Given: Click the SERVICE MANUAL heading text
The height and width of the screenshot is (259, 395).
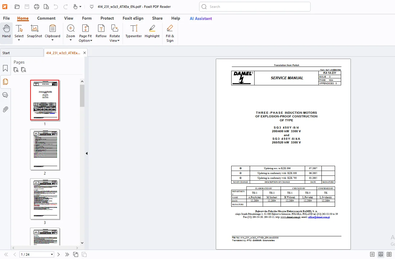Looking at the screenshot, I should pyautogui.click(x=287, y=78).
